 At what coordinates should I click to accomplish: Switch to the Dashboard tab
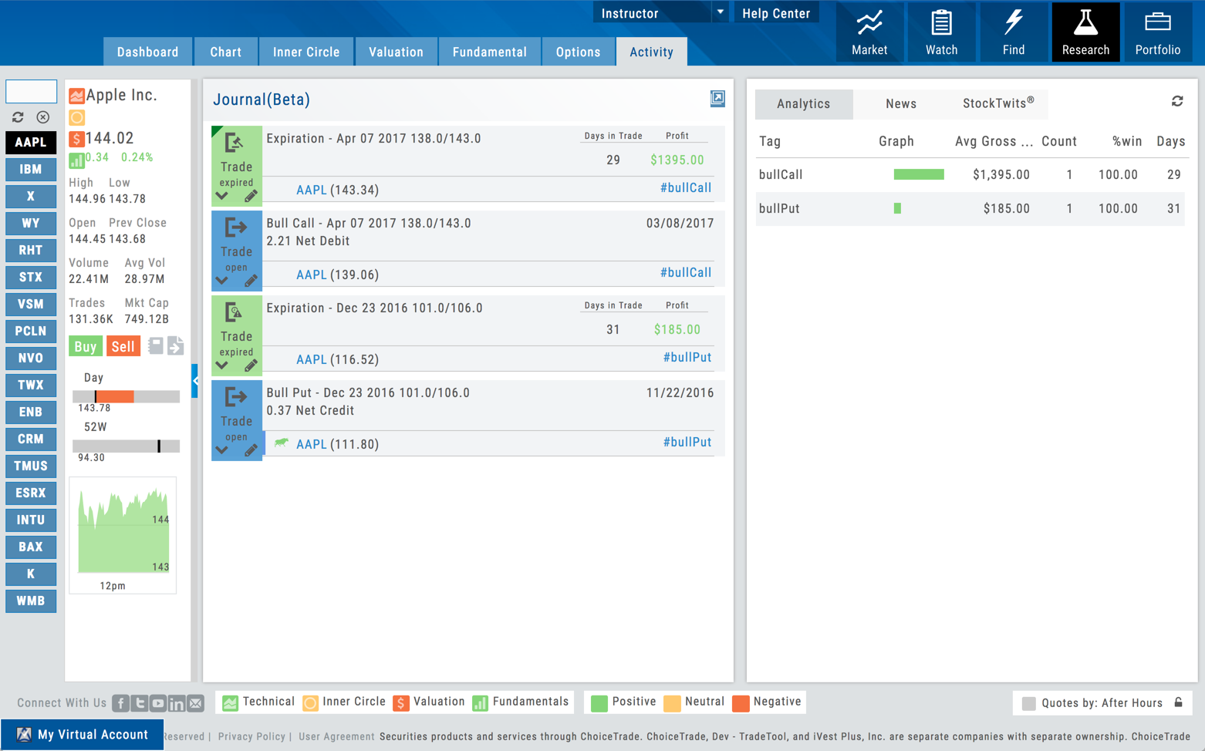pos(147,52)
